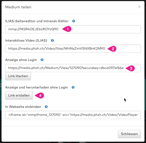This screenshot has width=146, height=143.
Task: Select the mmp:// link field
Action: point(73,29)
